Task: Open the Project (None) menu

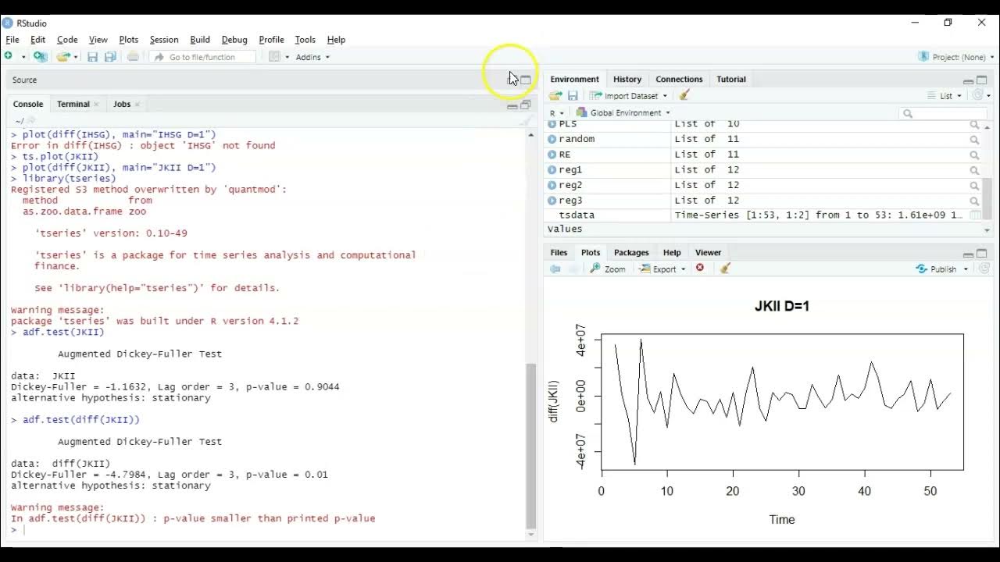Action: pos(958,57)
